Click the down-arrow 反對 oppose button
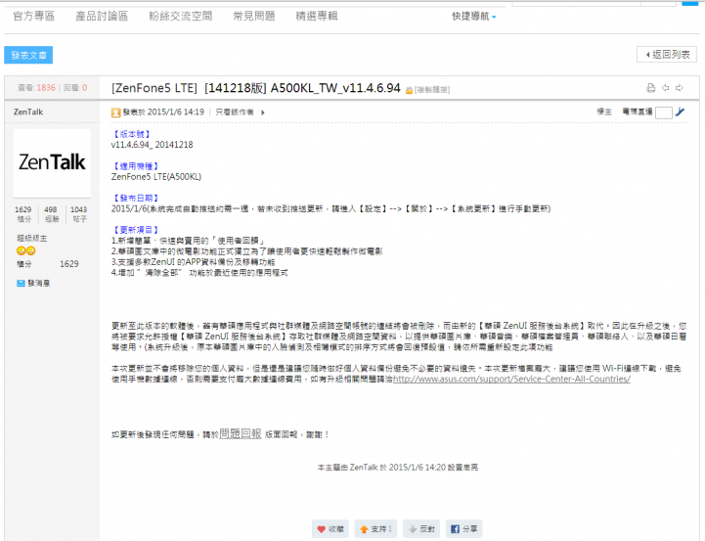 (x=421, y=529)
